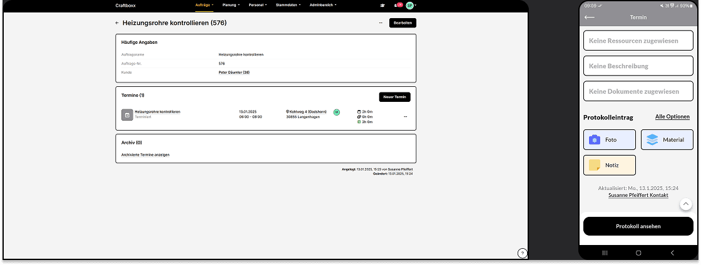This screenshot has height=265, width=701.
Task: Select the date 13.01.2025 in appointment row
Action: pyautogui.click(x=248, y=111)
